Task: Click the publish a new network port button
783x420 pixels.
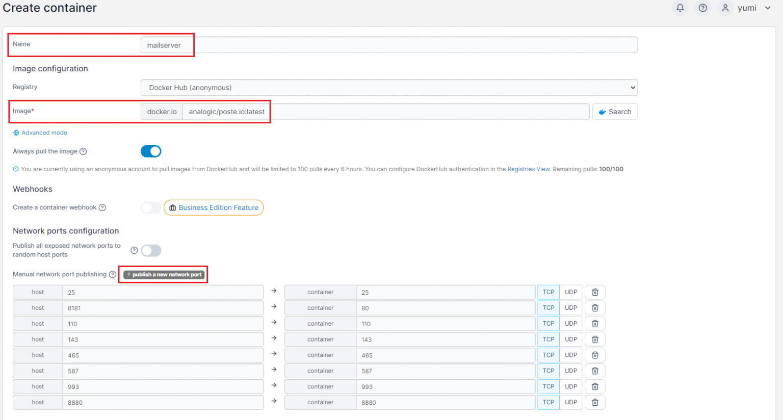Action: (x=163, y=274)
